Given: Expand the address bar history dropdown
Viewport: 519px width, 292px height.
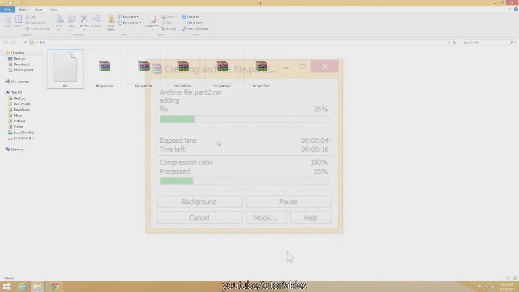Looking at the screenshot, I should 448,42.
